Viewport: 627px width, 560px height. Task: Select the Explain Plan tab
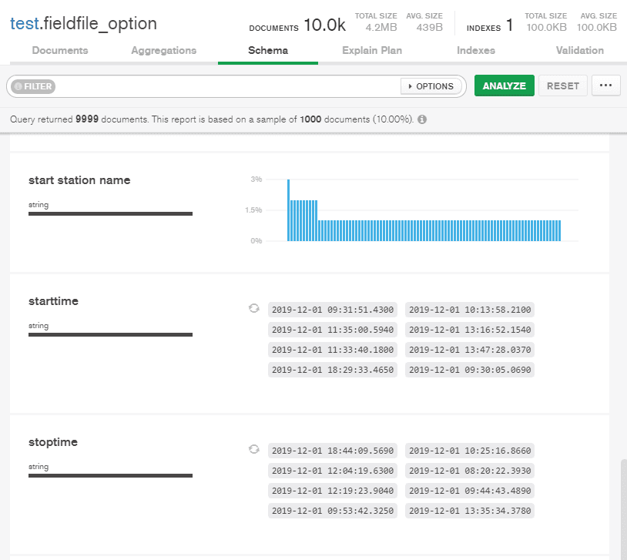point(372,50)
